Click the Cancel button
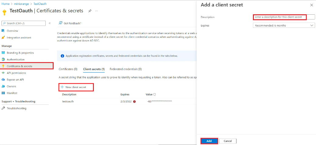316x145 pixels. [x=228, y=141]
